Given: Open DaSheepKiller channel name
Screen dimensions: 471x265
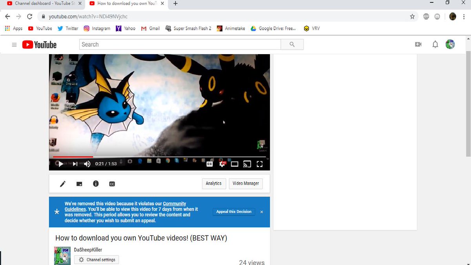Looking at the screenshot, I should [x=88, y=250].
